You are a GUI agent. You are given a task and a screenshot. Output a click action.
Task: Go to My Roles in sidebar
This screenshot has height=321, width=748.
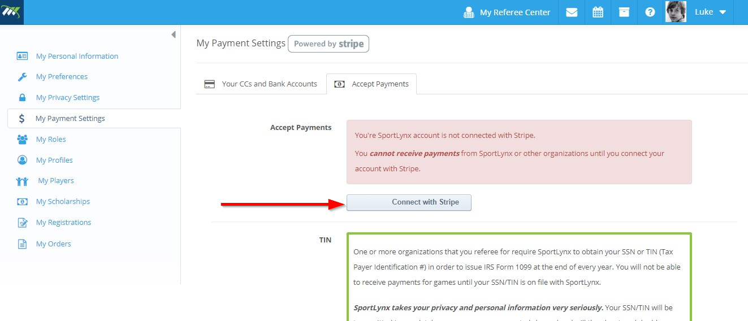point(51,140)
